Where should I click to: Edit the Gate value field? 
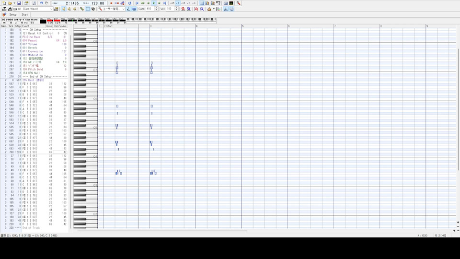coord(150,9)
